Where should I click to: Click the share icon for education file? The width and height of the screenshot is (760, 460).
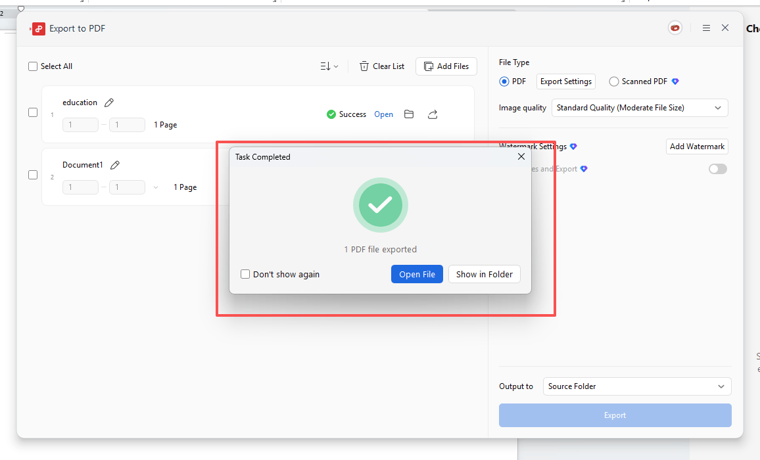point(433,114)
